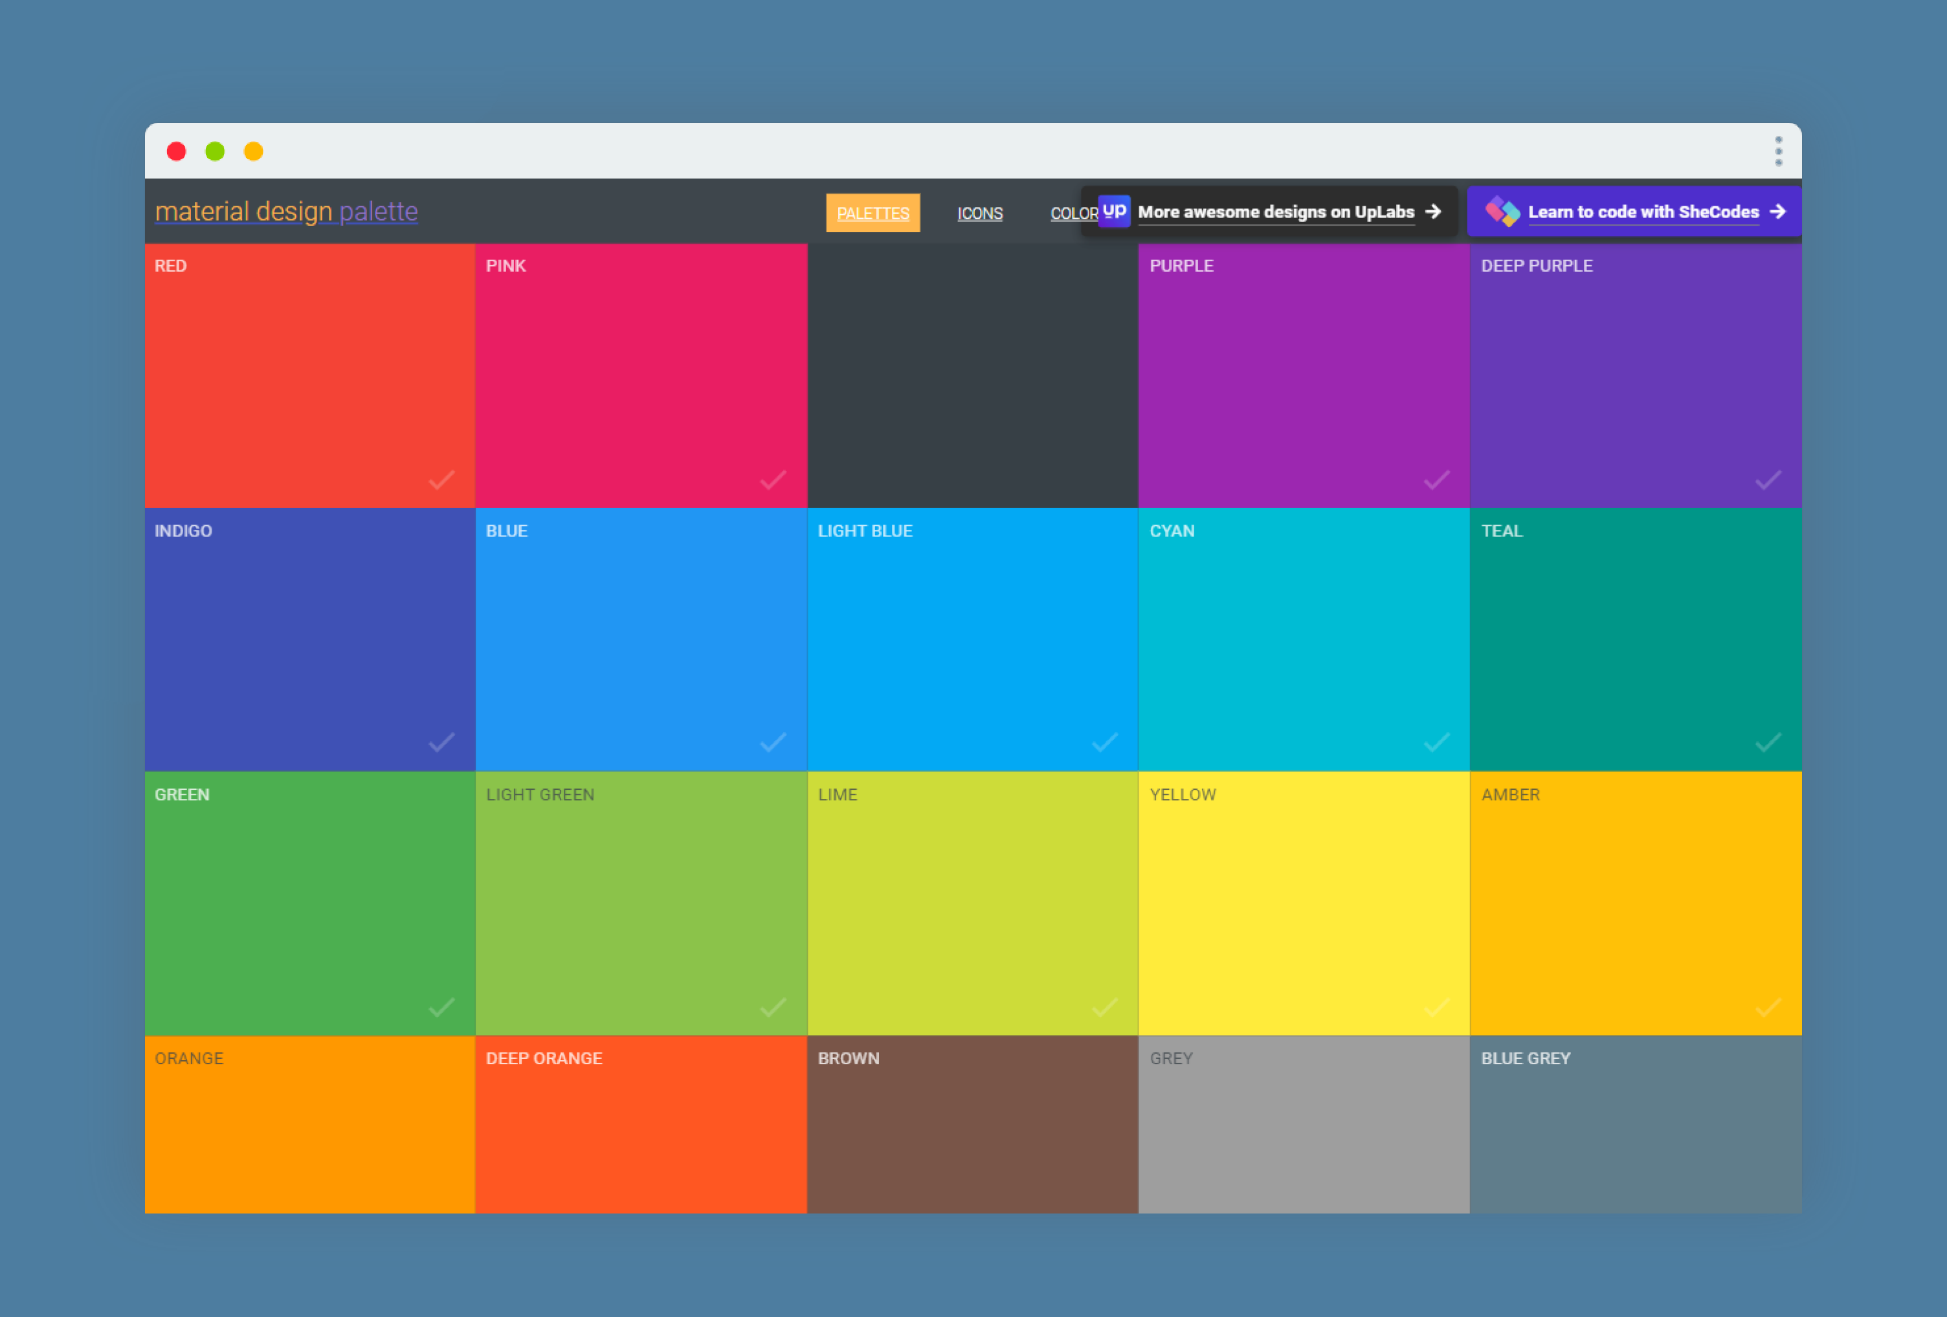
Task: Click the red traffic light button
Action: click(x=177, y=151)
